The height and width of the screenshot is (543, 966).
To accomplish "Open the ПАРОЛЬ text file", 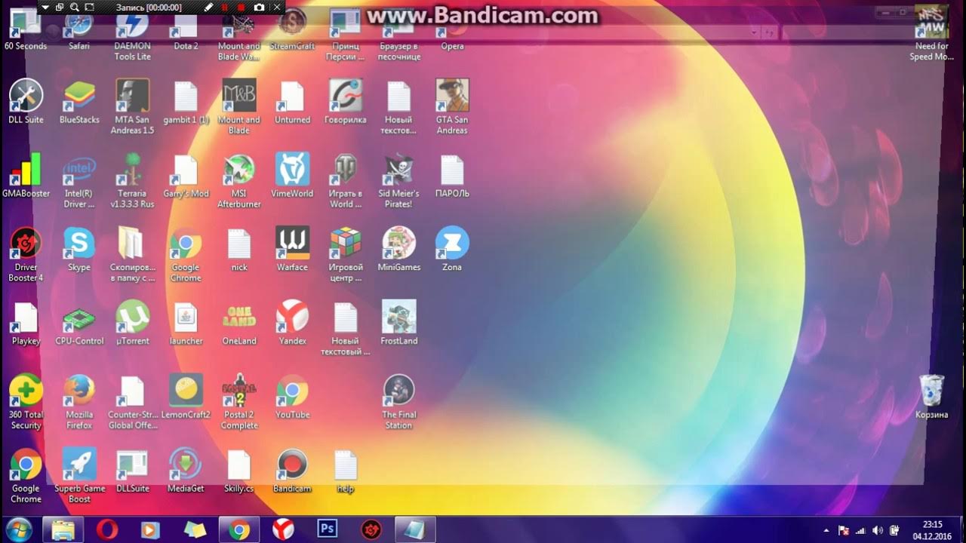I will (452, 175).
